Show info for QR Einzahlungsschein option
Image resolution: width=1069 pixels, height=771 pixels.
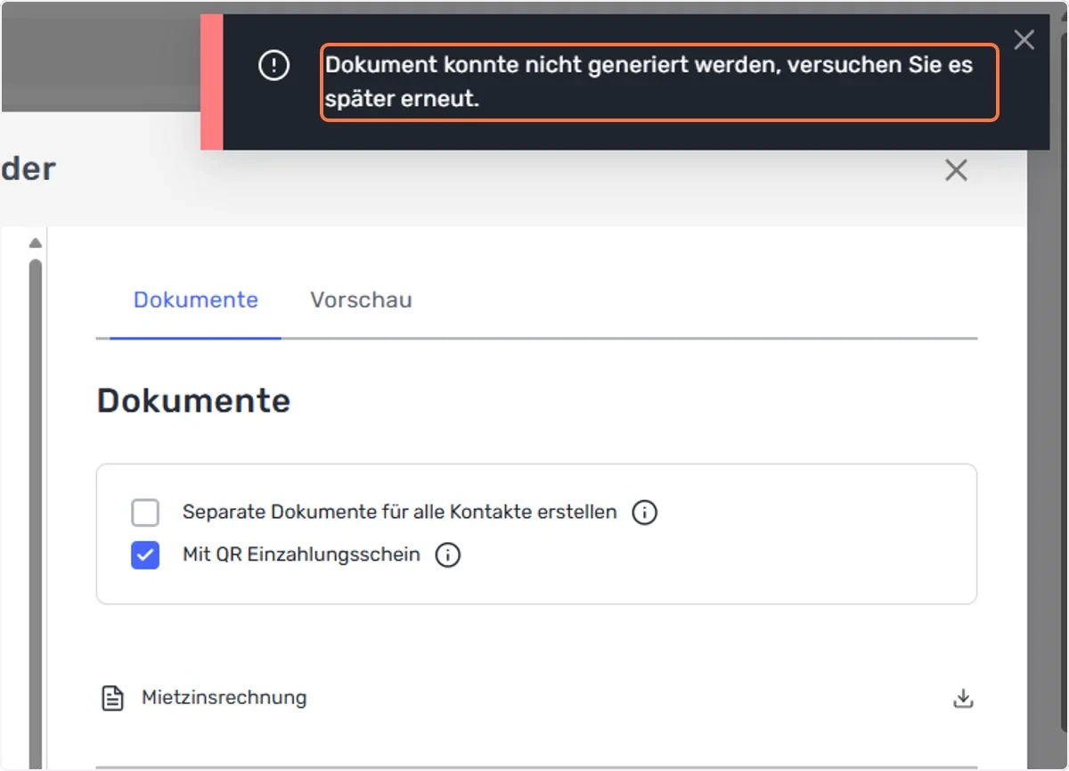click(x=447, y=555)
